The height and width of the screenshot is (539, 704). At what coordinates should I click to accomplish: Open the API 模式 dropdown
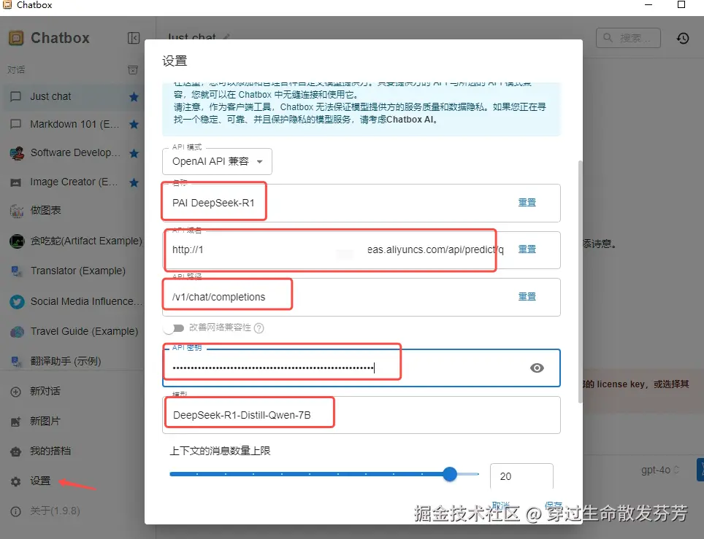click(217, 161)
